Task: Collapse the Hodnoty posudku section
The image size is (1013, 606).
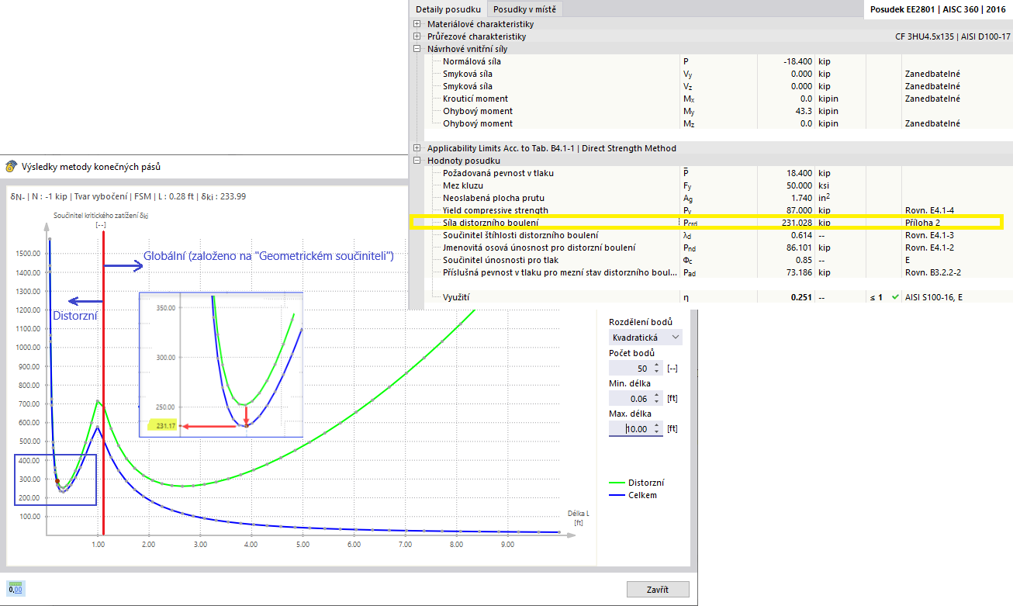Action: point(417,161)
